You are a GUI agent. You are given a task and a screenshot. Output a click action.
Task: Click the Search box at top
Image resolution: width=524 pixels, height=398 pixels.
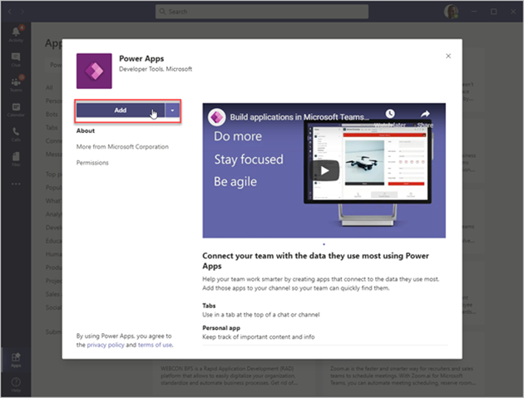pos(262,12)
